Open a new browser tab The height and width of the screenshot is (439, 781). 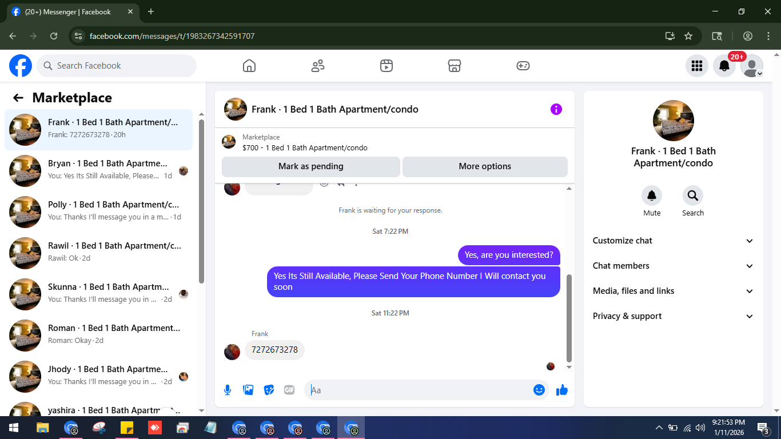pos(151,11)
